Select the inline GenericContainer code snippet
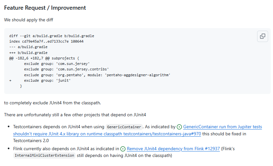Screen dimensions: 273x166 pos(124,127)
